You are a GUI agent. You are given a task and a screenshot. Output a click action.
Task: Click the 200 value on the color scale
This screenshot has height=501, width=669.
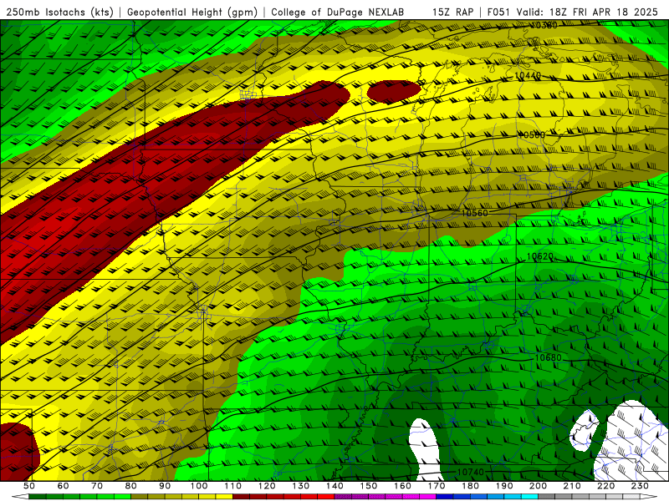[538, 486]
